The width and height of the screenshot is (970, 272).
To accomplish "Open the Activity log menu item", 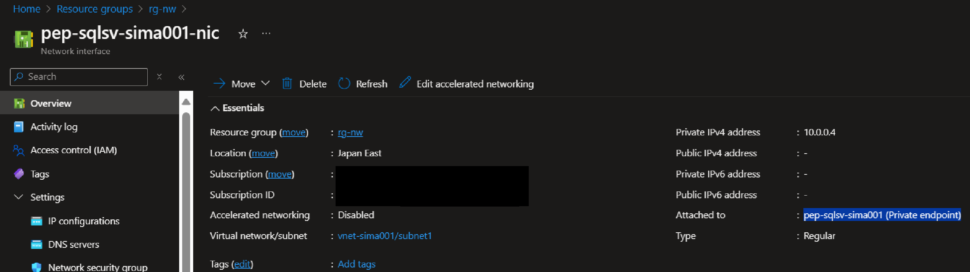I will pyautogui.click(x=54, y=127).
